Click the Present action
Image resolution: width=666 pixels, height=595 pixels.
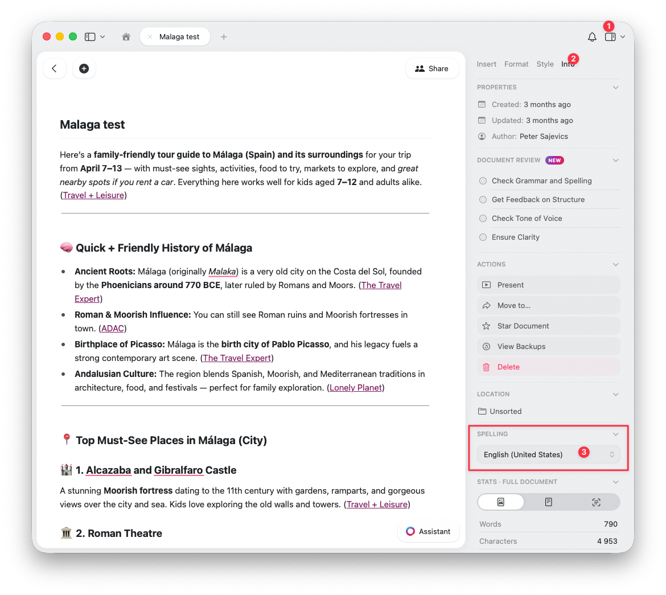click(x=548, y=285)
